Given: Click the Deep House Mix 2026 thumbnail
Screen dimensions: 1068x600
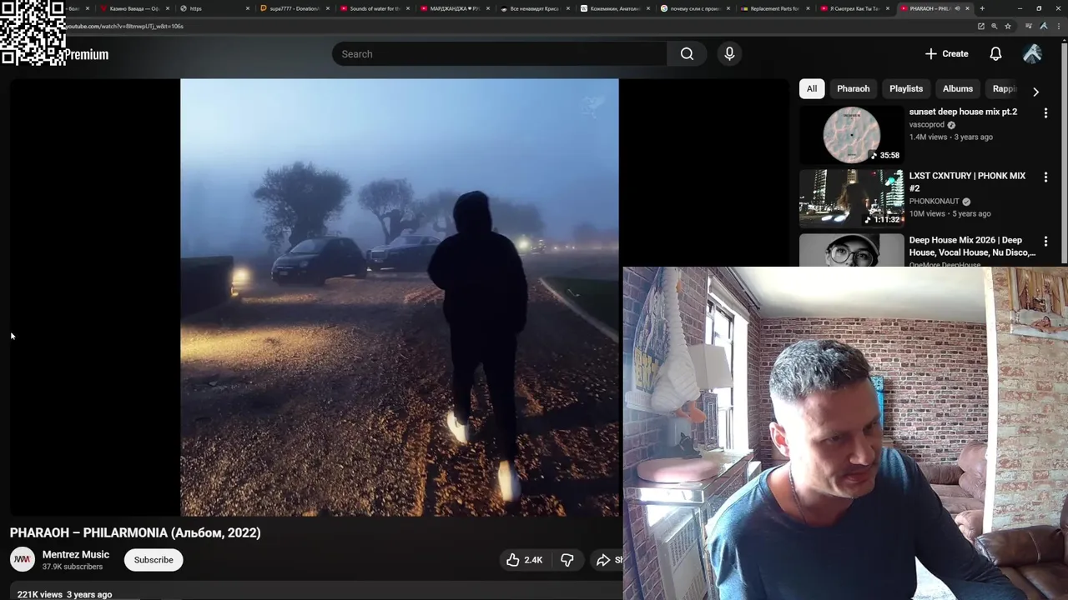Looking at the screenshot, I should [851, 250].
